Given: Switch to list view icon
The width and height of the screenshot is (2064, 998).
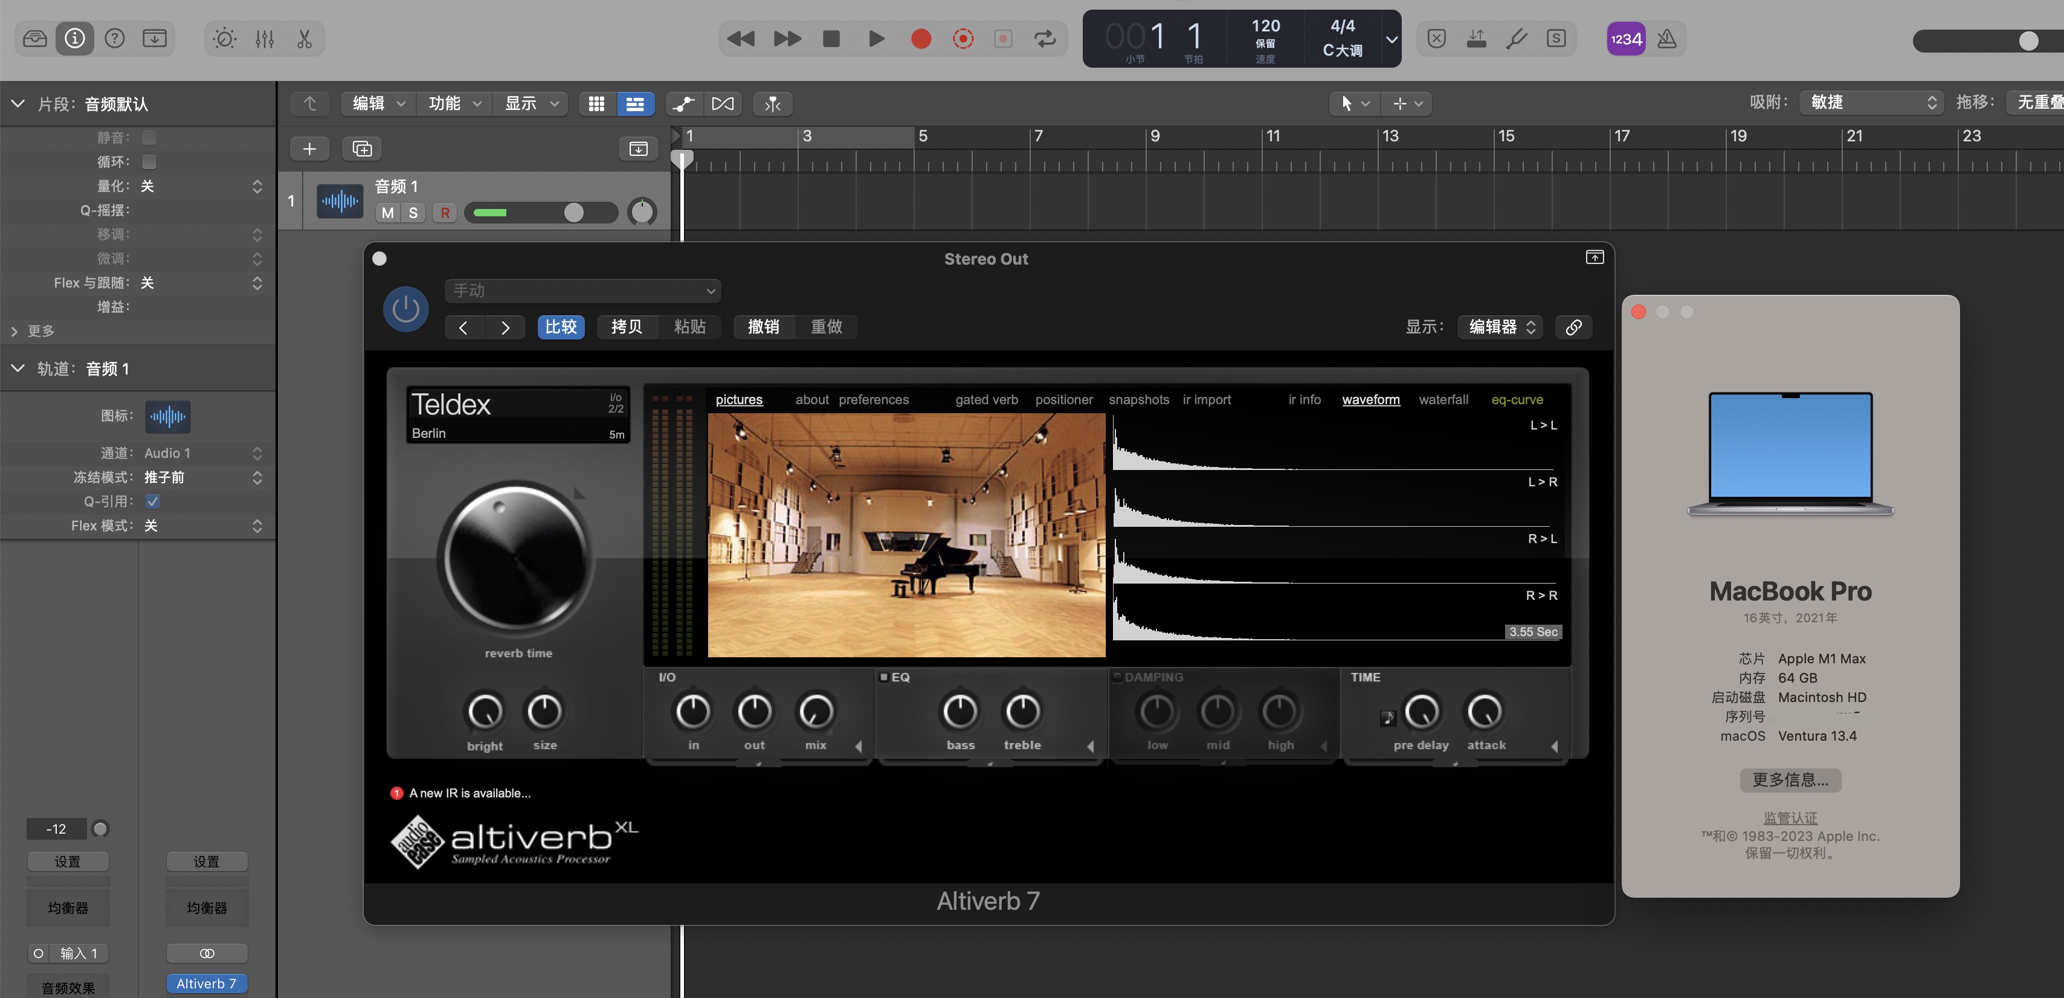Looking at the screenshot, I should tap(634, 103).
